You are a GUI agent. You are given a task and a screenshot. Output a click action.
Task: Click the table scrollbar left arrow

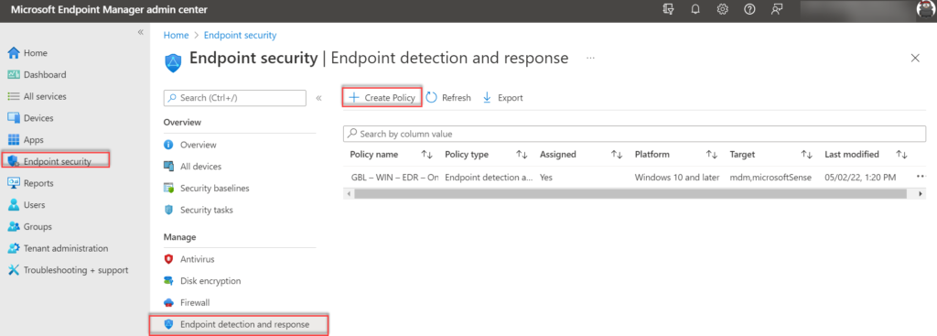[x=348, y=194]
